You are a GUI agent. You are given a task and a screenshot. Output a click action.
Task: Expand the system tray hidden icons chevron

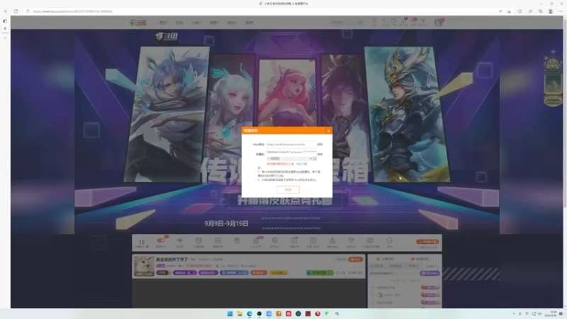[514, 313]
